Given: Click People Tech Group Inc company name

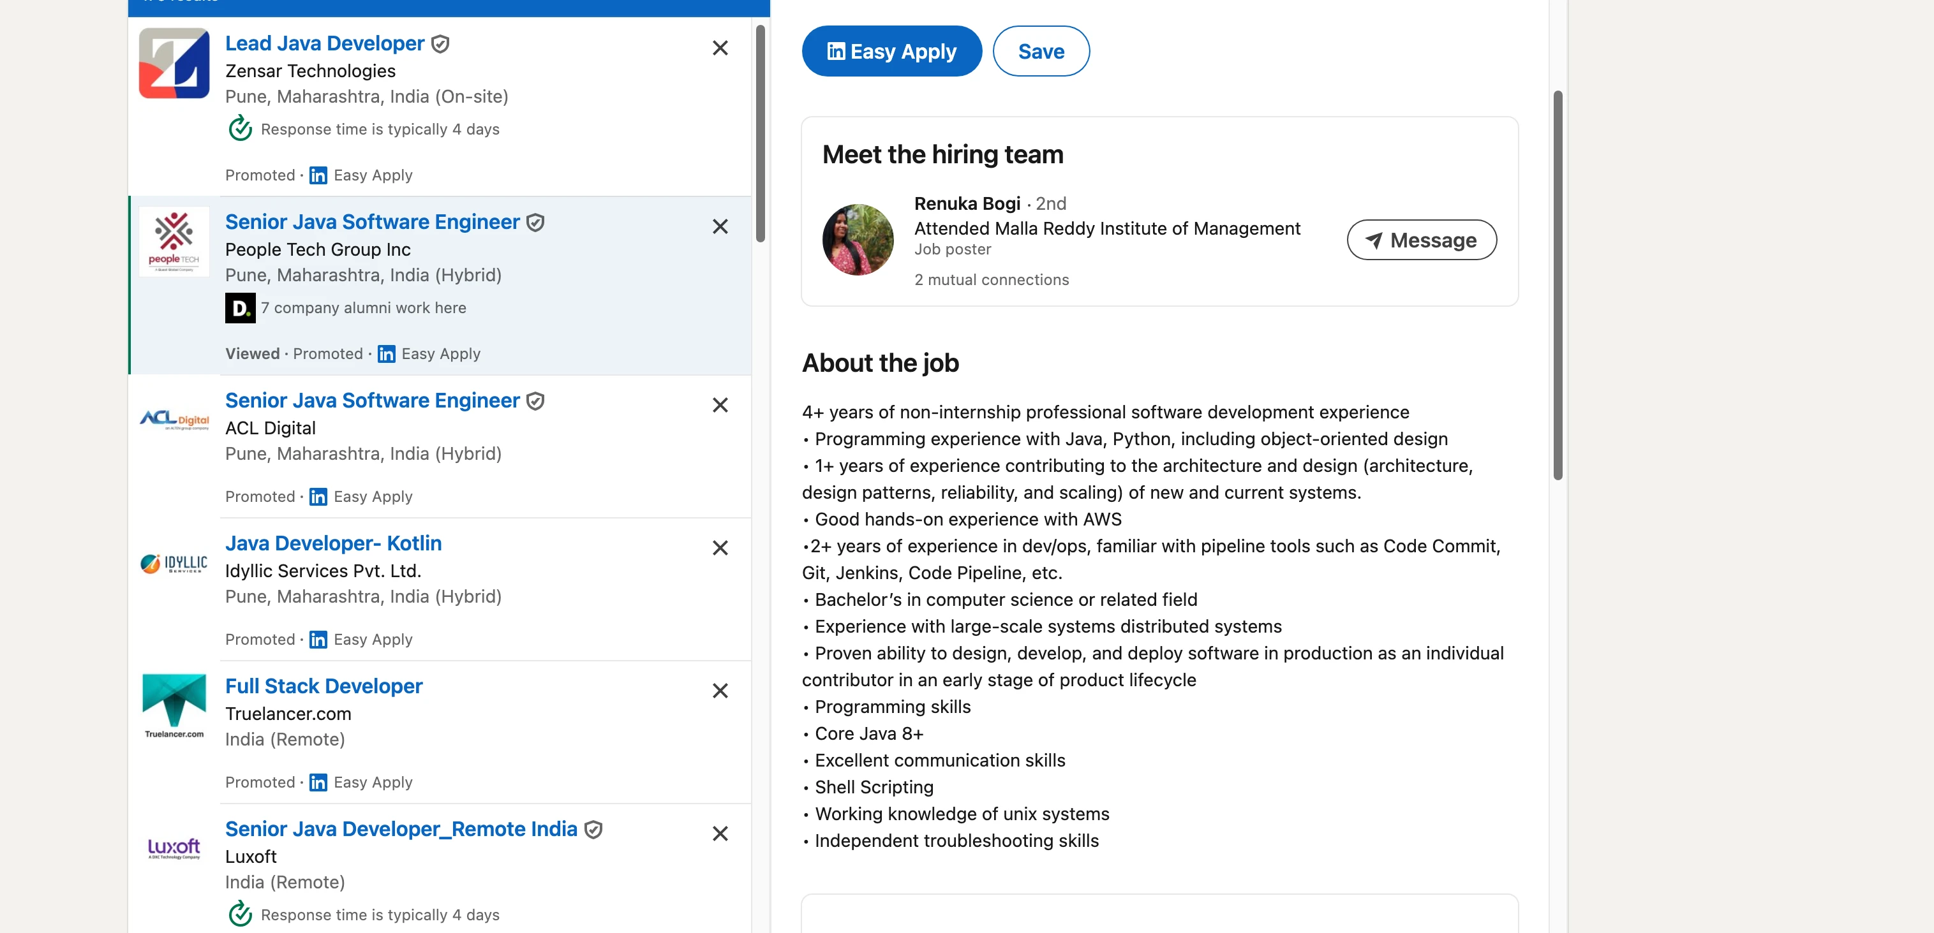Looking at the screenshot, I should pos(318,249).
